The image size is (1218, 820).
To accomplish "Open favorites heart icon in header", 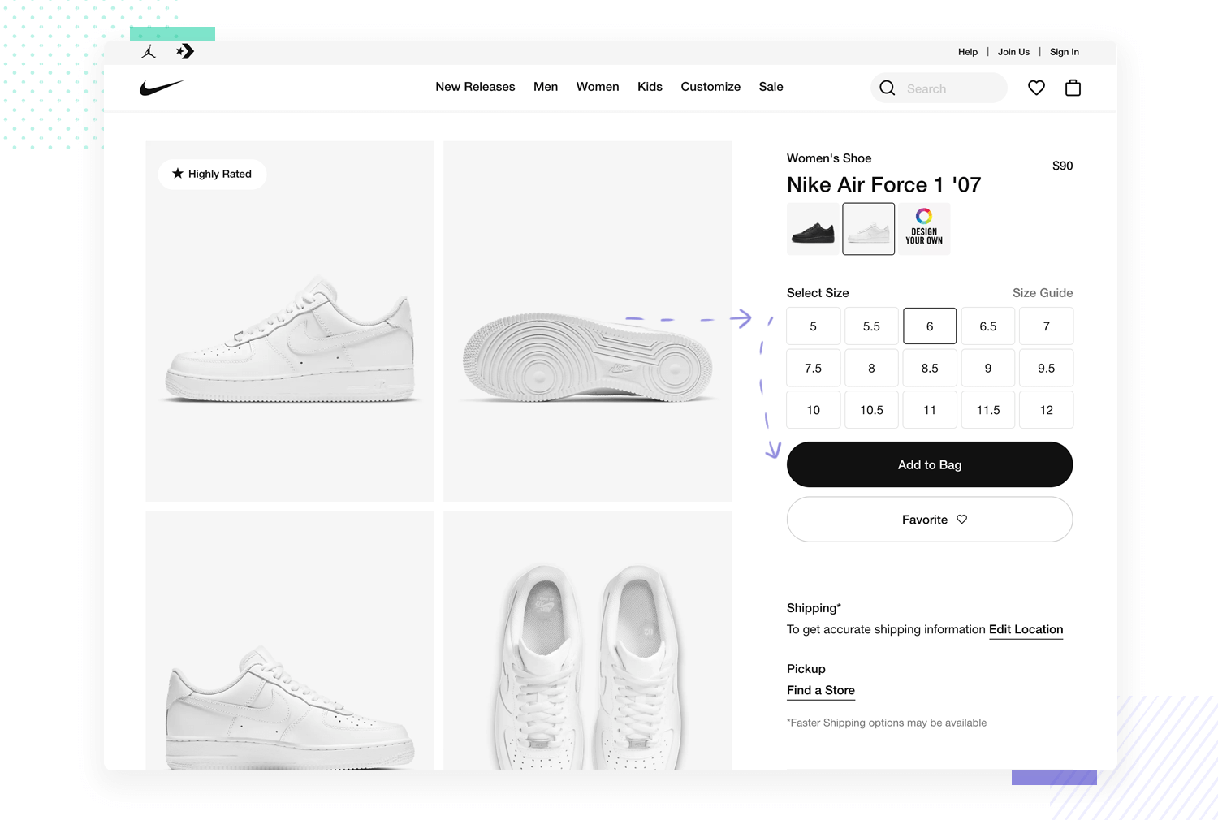I will [1036, 88].
